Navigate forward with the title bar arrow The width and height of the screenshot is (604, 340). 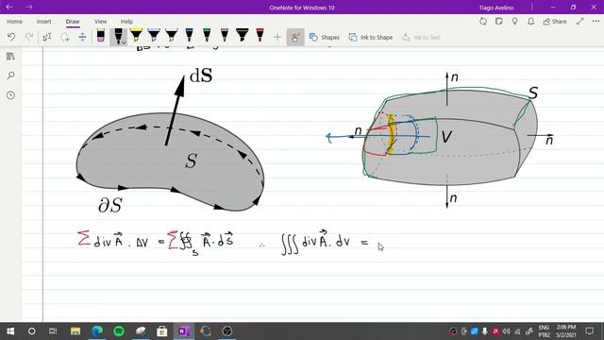(29, 7)
